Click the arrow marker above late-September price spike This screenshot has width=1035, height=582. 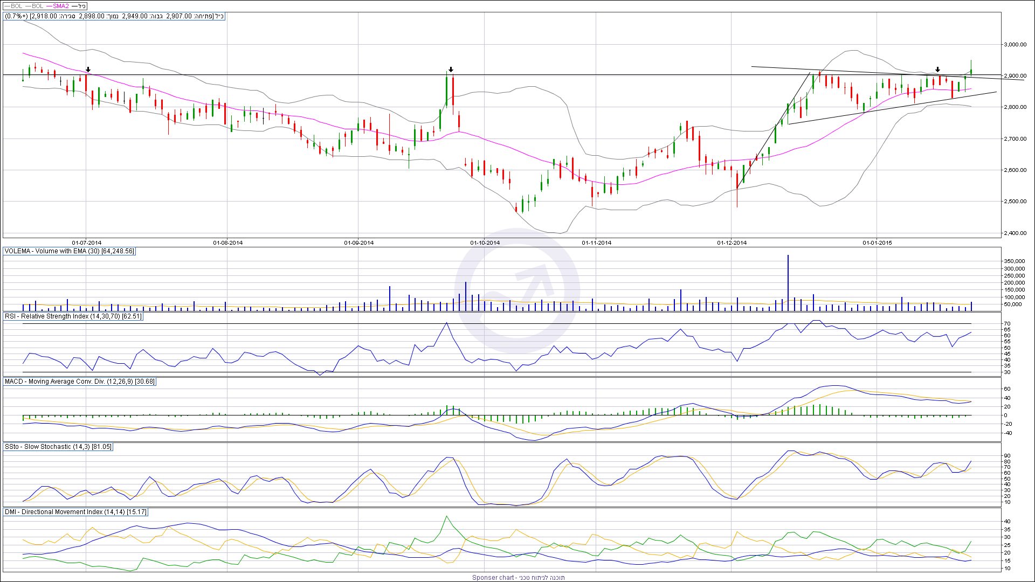coord(451,70)
